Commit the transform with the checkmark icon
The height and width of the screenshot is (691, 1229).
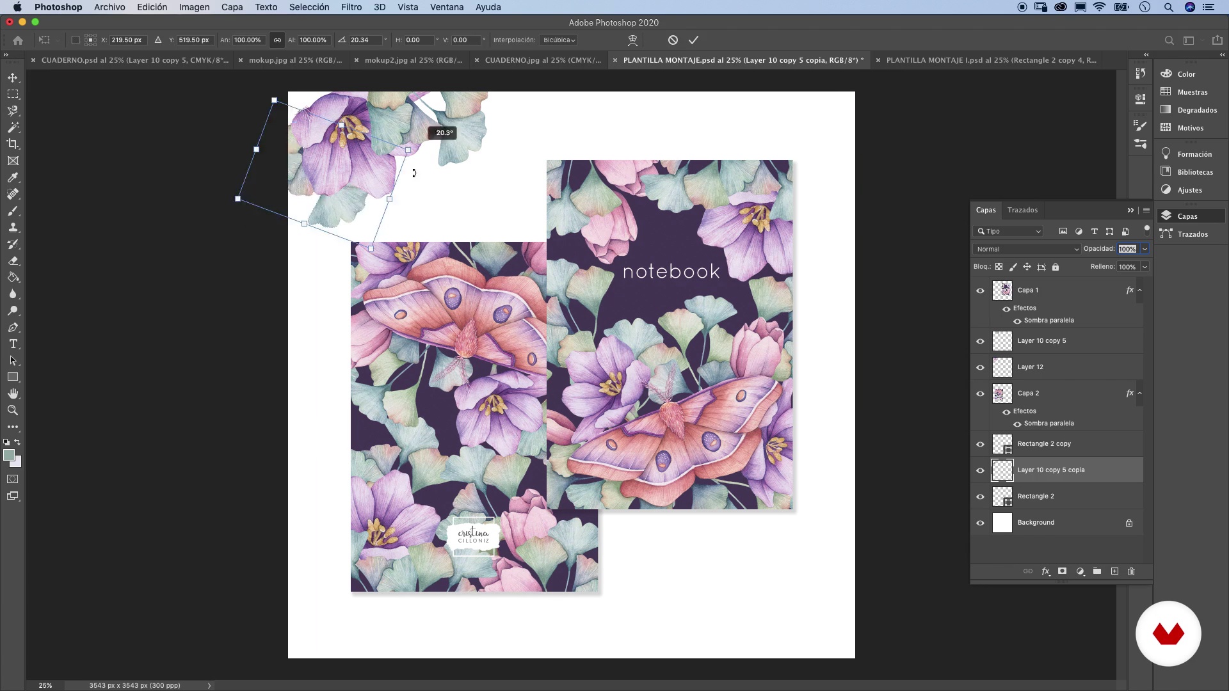(693, 40)
